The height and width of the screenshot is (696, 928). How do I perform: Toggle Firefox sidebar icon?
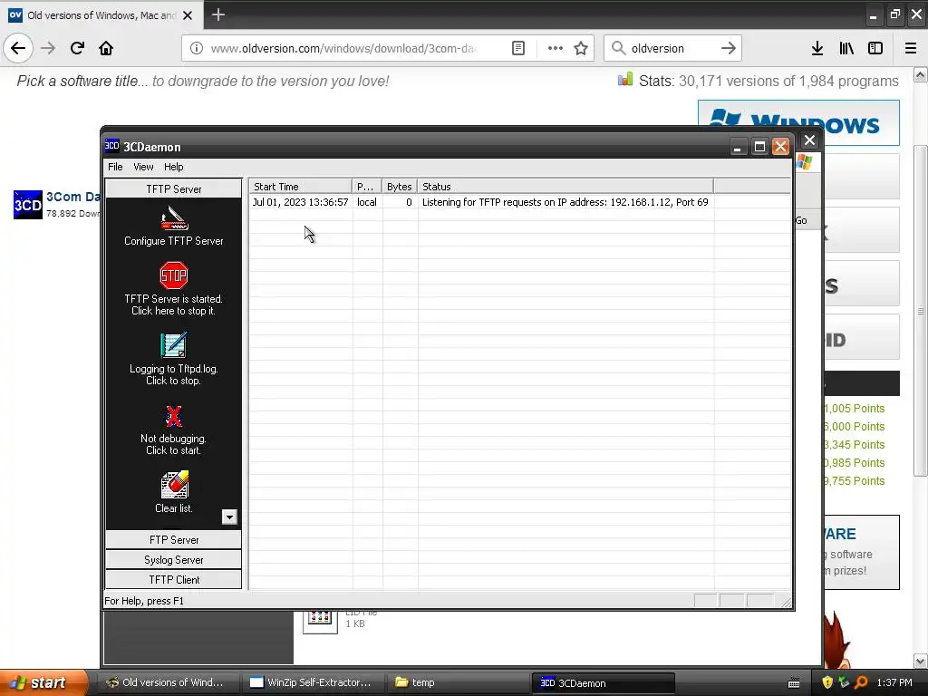pos(875,48)
